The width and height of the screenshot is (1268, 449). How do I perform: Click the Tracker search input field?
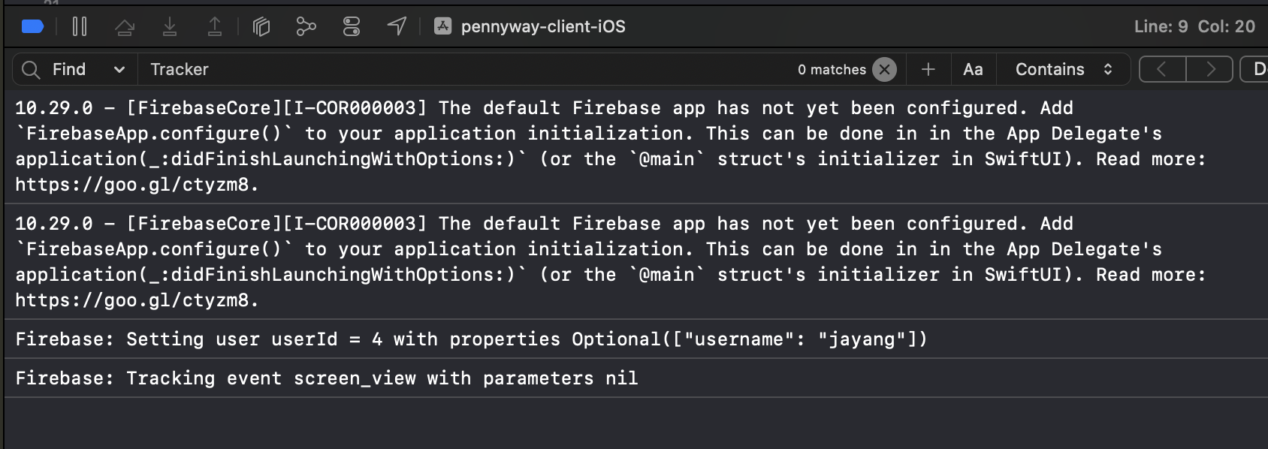466,70
